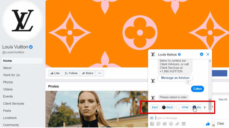Screen dimensions: 229x128
Task: Open Client Services in sidebar
Action: pyautogui.click(x=14, y=103)
